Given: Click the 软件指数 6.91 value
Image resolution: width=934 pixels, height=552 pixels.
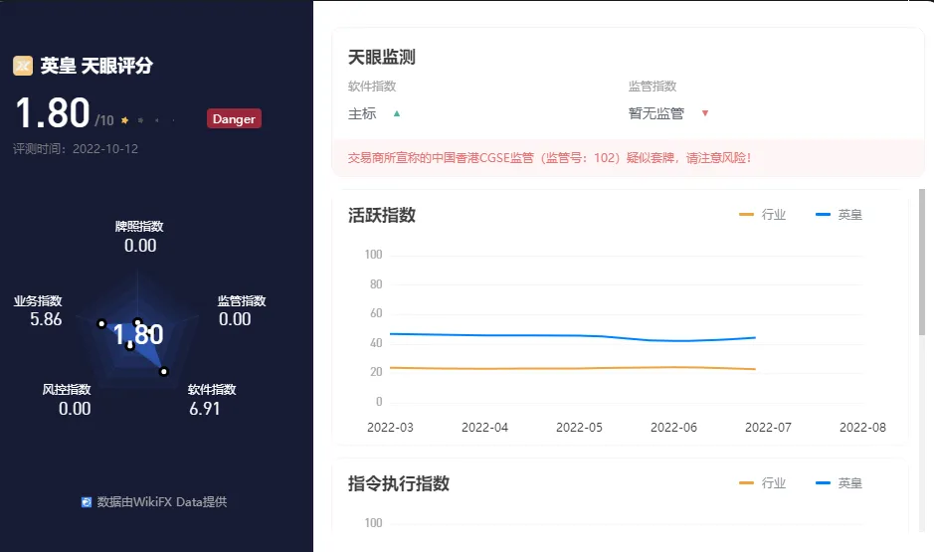Looking at the screenshot, I should [x=204, y=409].
